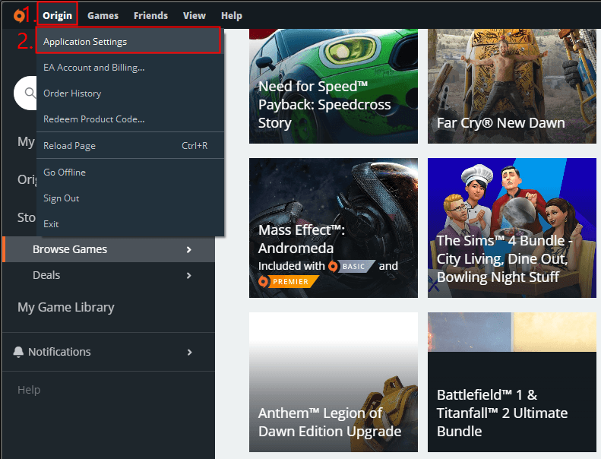The image size is (601, 459).
Task: Open Battlefield 1 & Titanfall 2 Bundle tile
Action: (512, 382)
